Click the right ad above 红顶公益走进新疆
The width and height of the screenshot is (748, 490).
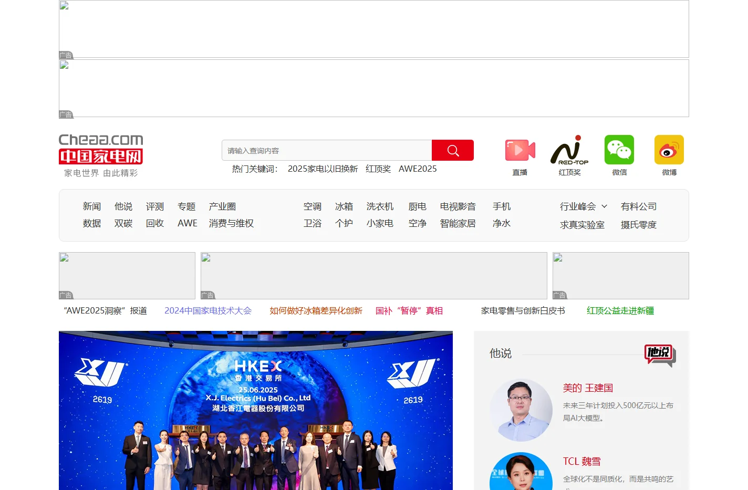(621, 276)
